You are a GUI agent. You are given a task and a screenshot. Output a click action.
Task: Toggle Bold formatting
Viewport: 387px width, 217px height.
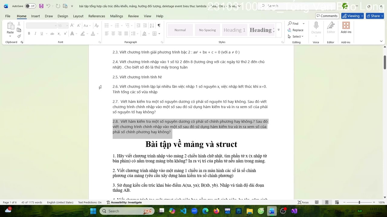coord(29,33)
